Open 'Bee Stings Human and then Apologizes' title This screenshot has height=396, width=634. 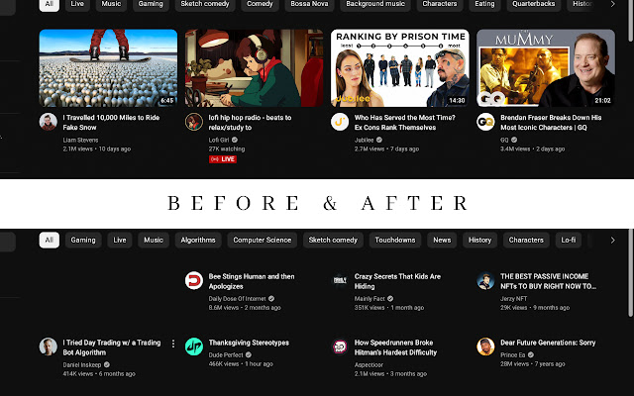(x=252, y=281)
